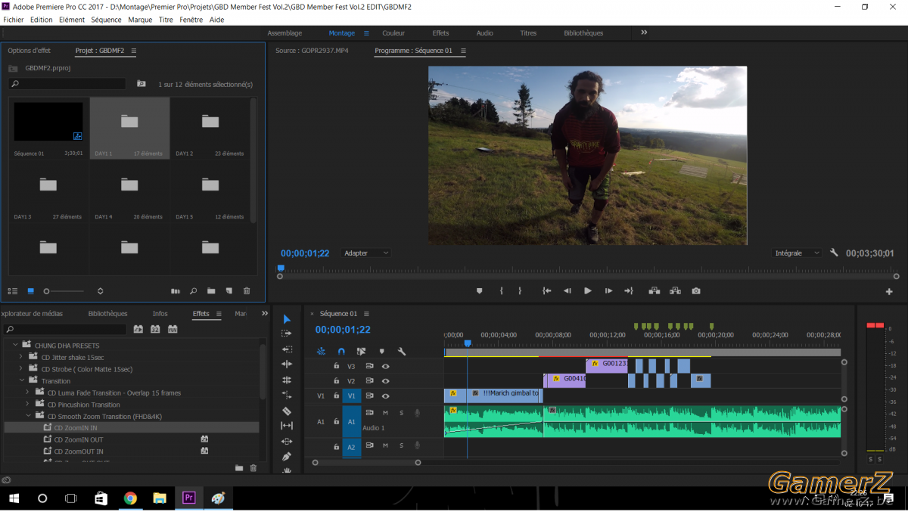Viewport: 908px width, 512px height.
Task: Solo audio track A1
Action: click(401, 413)
